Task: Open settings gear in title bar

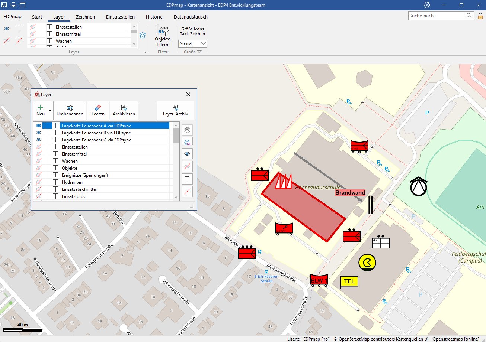Action: pos(427,5)
